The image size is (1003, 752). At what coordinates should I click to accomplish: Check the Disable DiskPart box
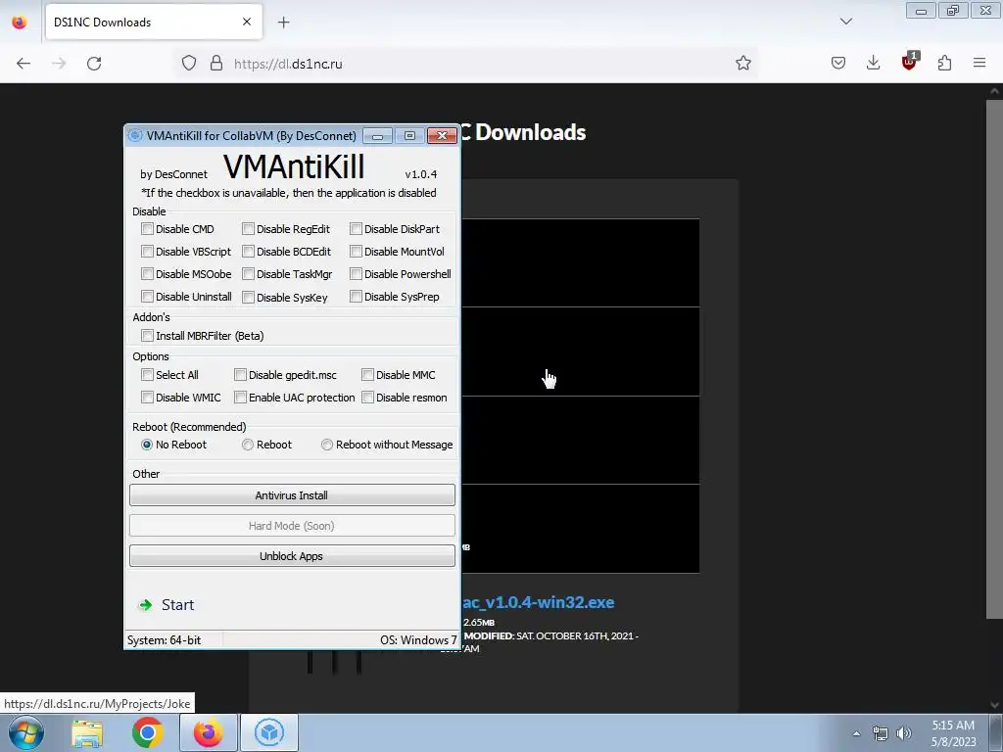[x=357, y=229]
